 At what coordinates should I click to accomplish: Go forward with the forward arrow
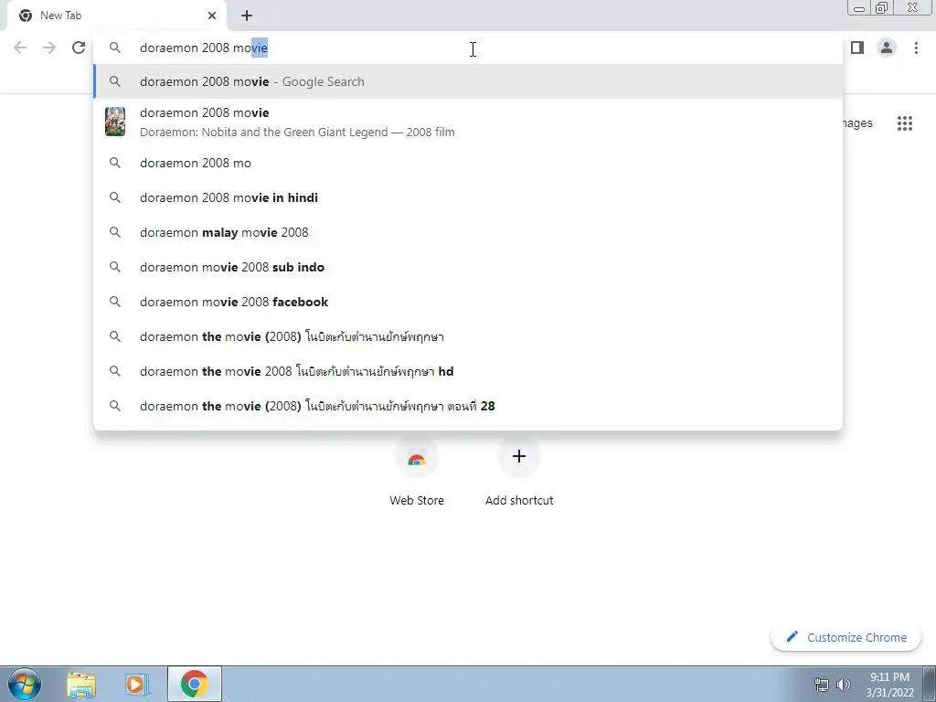click(x=49, y=48)
